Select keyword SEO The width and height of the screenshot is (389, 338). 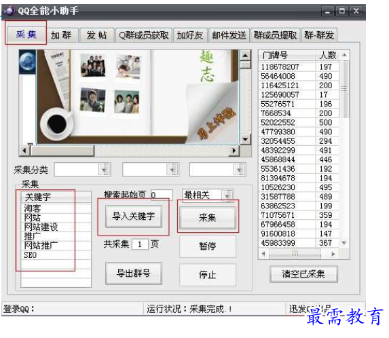56,255
